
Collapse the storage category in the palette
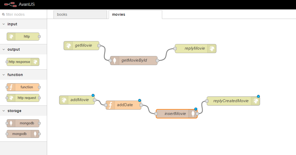click(x=3, y=111)
